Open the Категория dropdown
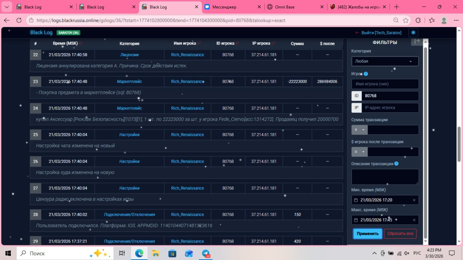Image resolution: width=463 pixels, height=260 pixels. (x=385, y=61)
